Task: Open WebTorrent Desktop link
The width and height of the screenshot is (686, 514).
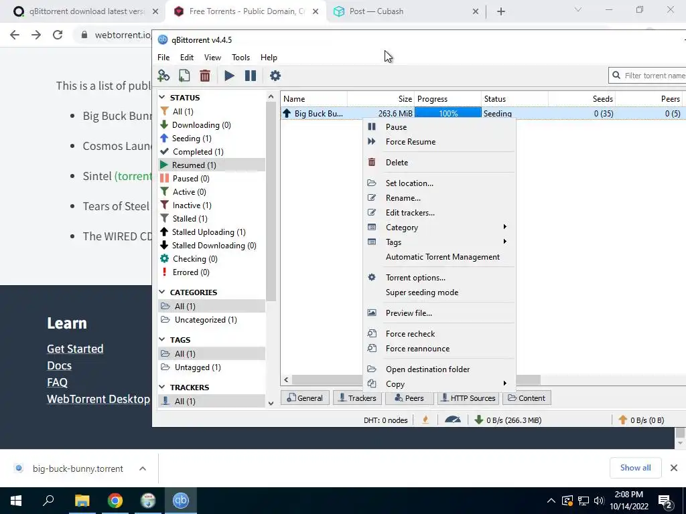Action: pyautogui.click(x=98, y=399)
